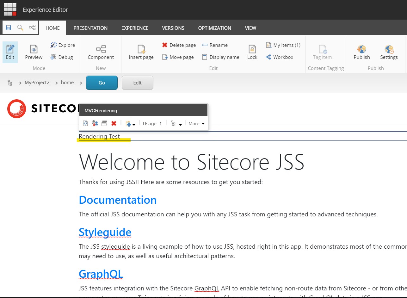Click the Welcome to Sitecore JSS heading
This screenshot has width=407, height=298.
[x=191, y=162]
